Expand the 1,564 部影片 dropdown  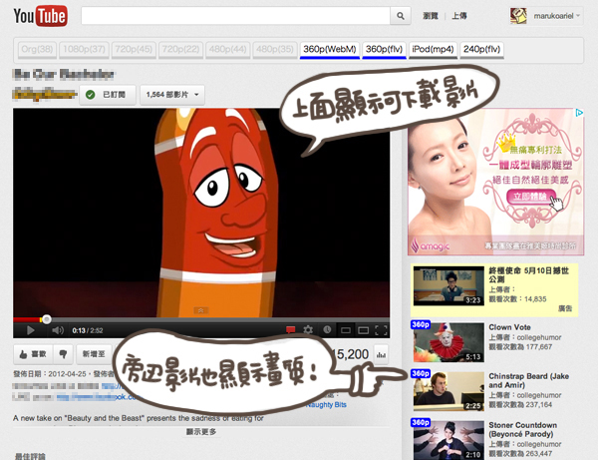(x=172, y=95)
